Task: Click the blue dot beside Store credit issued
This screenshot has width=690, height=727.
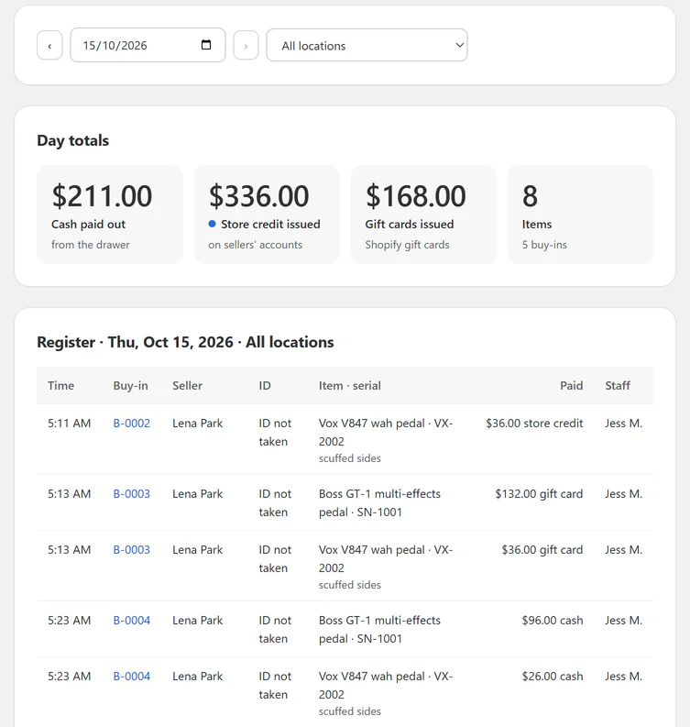Action: (x=213, y=224)
